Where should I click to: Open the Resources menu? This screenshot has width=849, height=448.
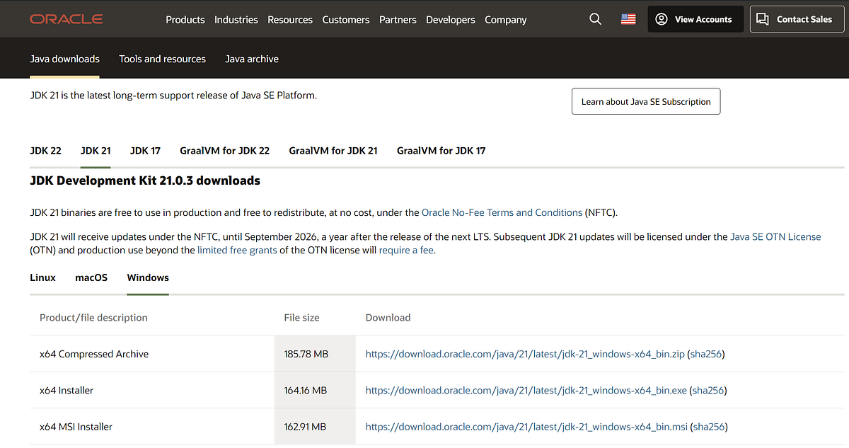(290, 20)
